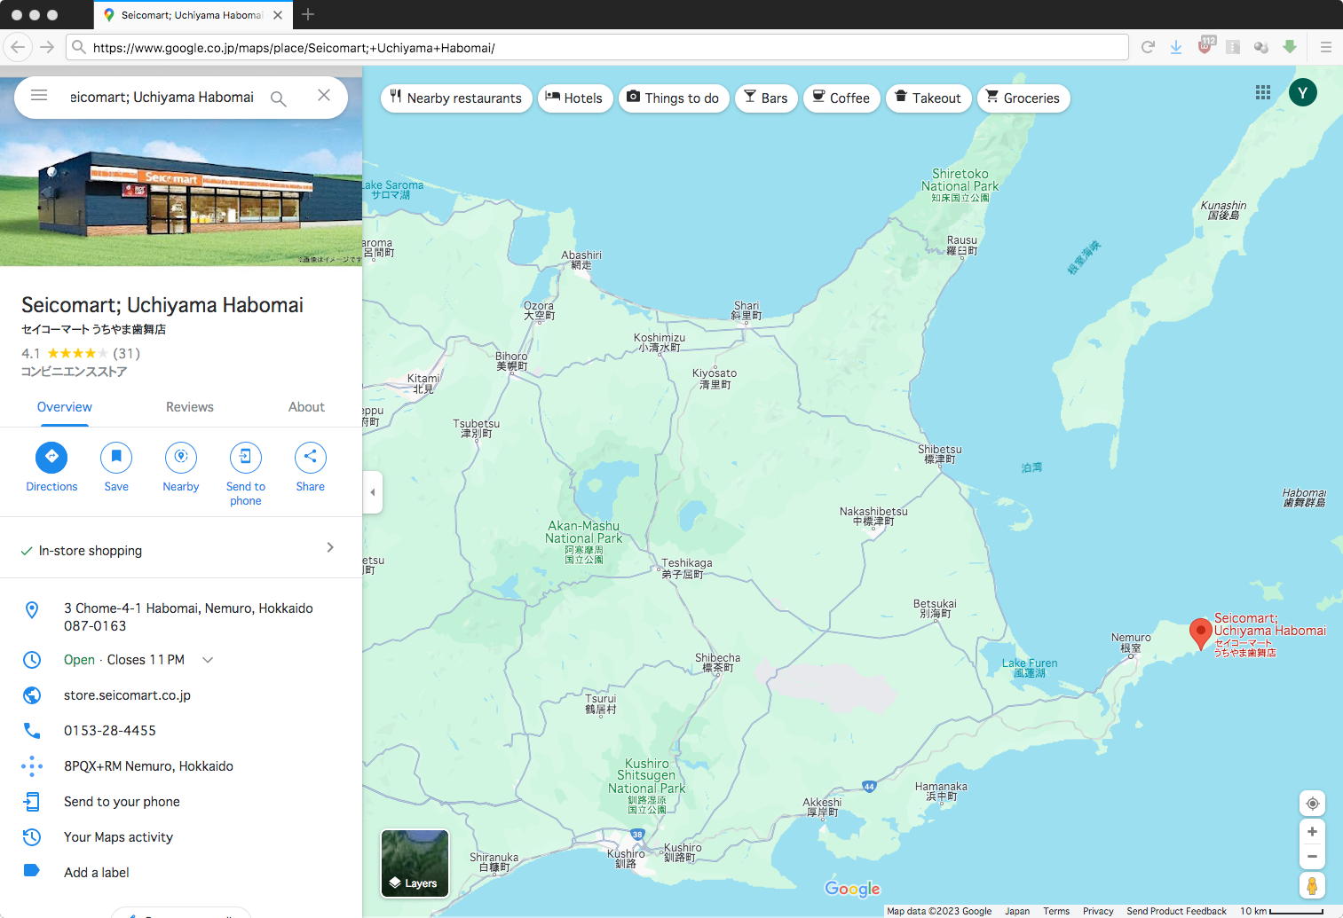Toggle the Layers map view
The width and height of the screenshot is (1343, 918).
click(415, 863)
